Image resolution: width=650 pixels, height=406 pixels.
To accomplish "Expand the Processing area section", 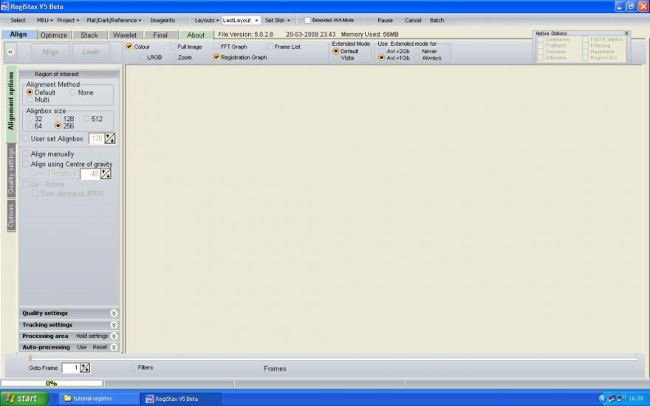I will coord(114,336).
